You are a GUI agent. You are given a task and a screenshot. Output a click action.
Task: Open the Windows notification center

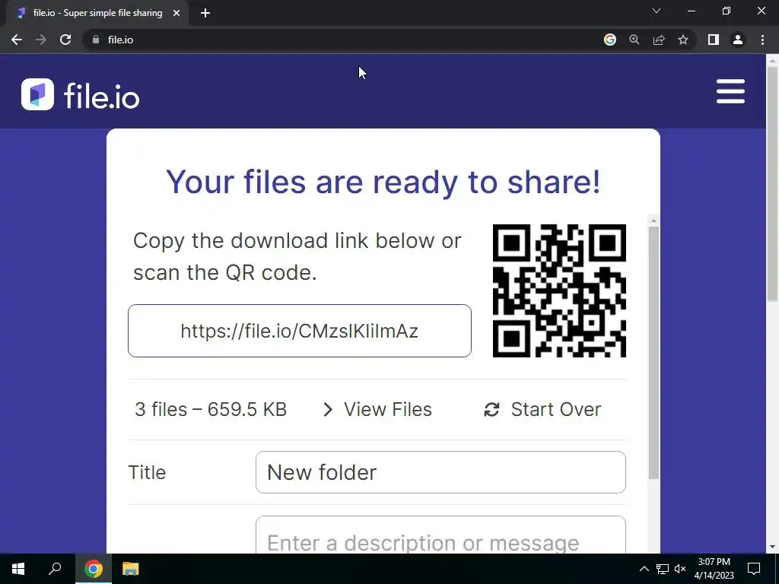pos(754,569)
